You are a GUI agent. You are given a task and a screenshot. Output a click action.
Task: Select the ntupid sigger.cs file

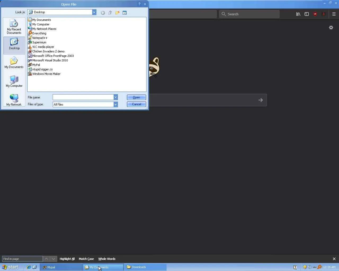[x=40, y=69]
